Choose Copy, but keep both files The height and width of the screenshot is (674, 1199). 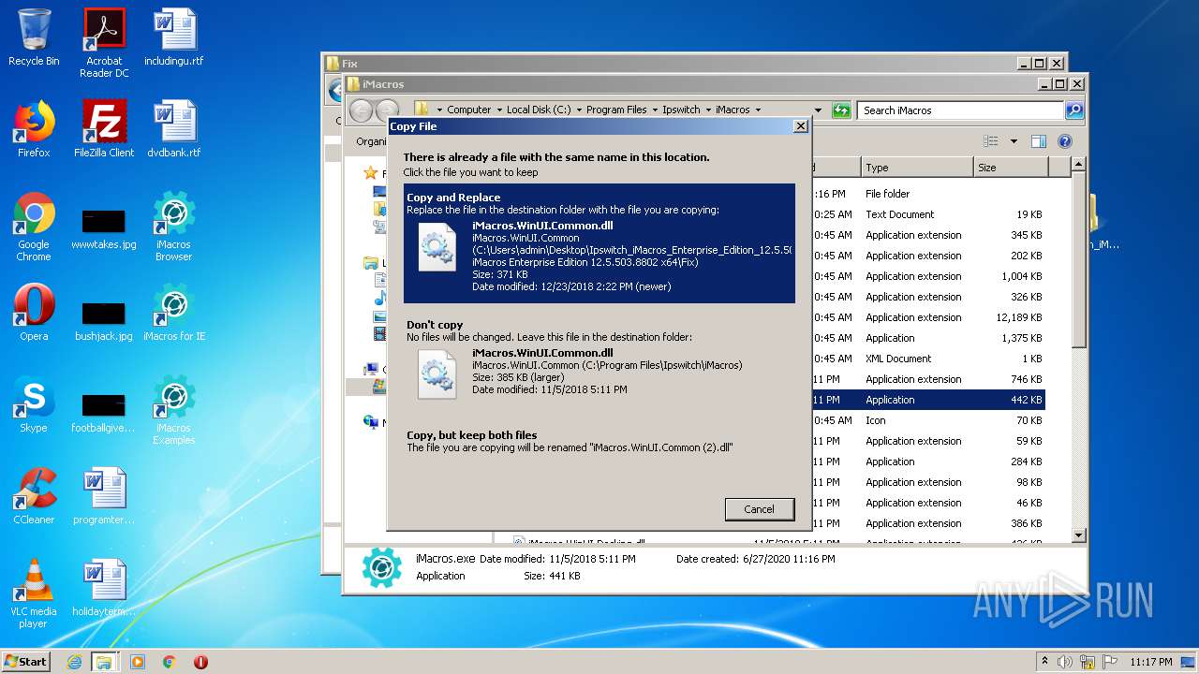599,441
